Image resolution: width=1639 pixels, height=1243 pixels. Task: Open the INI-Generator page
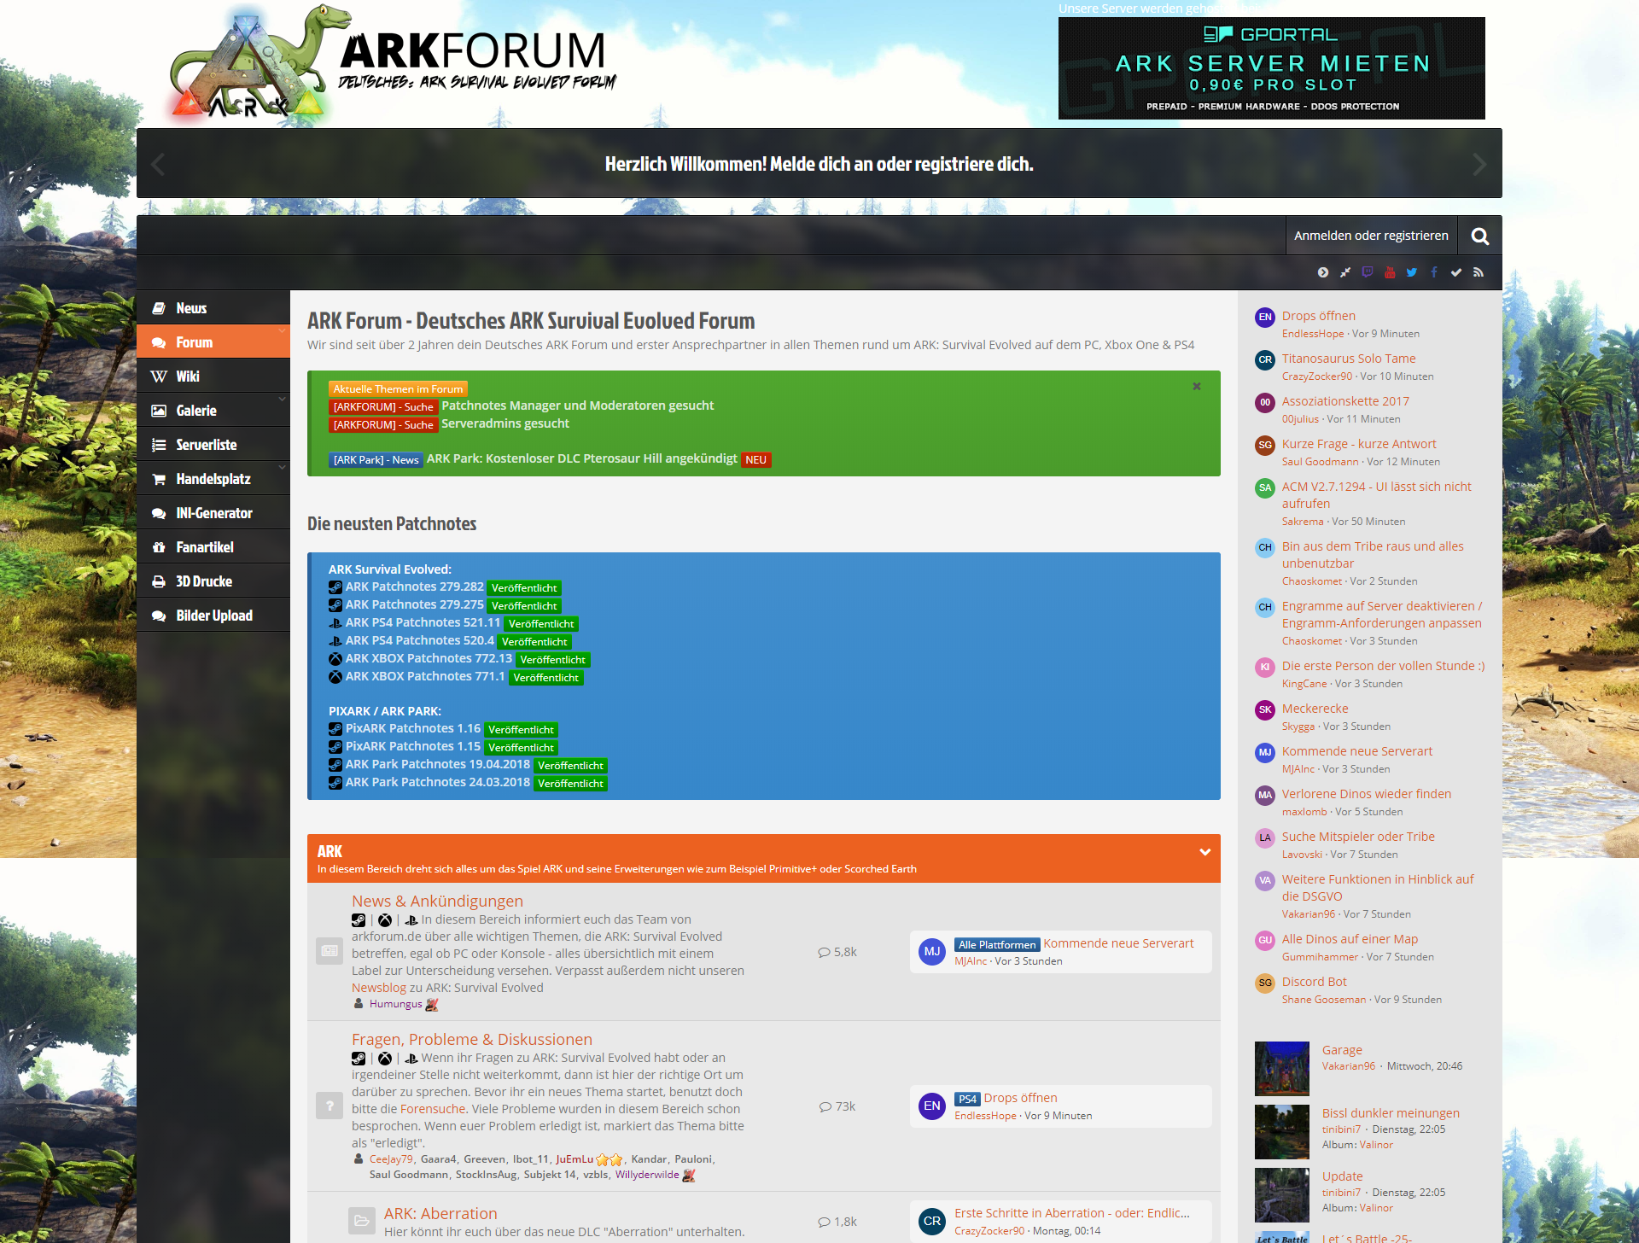tap(213, 513)
